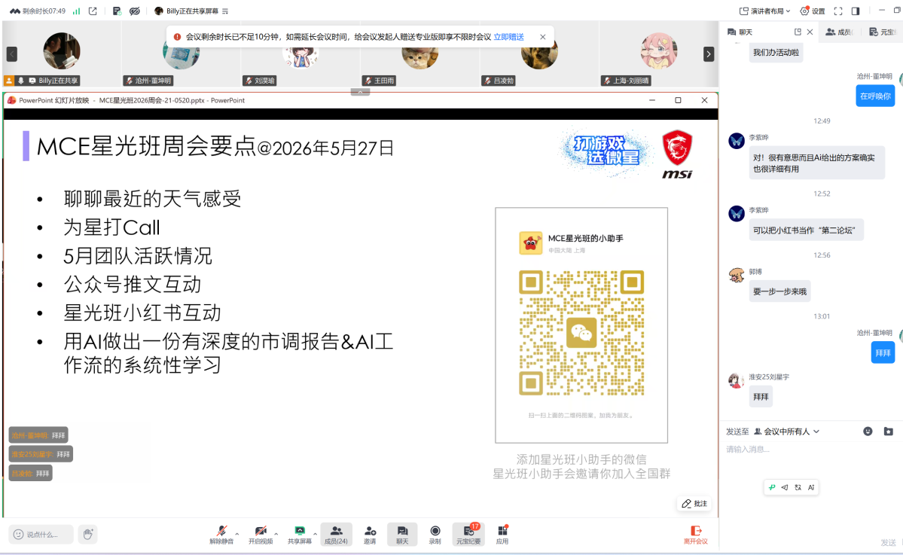Click 邀请 invite button
The image size is (903, 555).
[370, 535]
